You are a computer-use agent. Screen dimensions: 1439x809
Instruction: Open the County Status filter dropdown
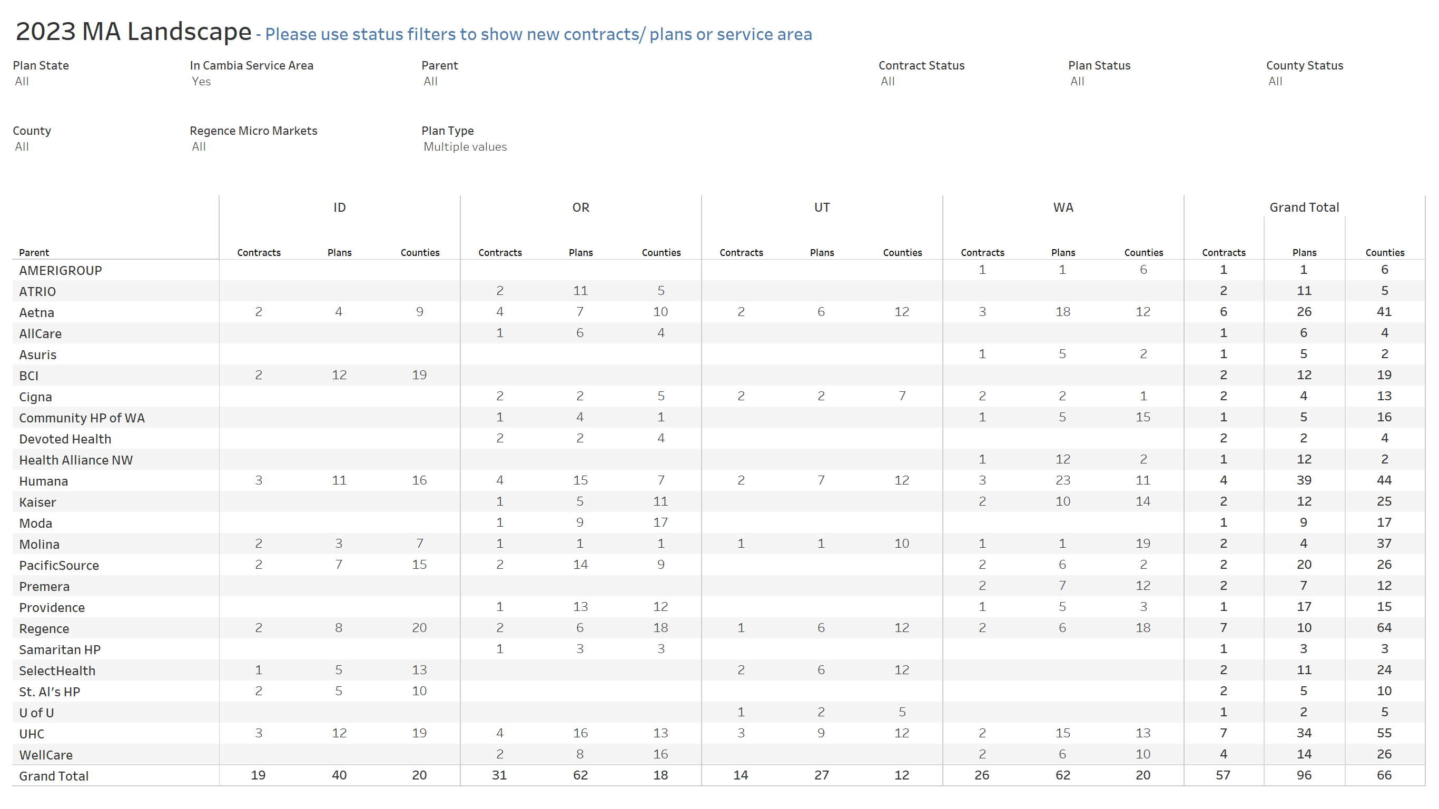[x=1275, y=82]
